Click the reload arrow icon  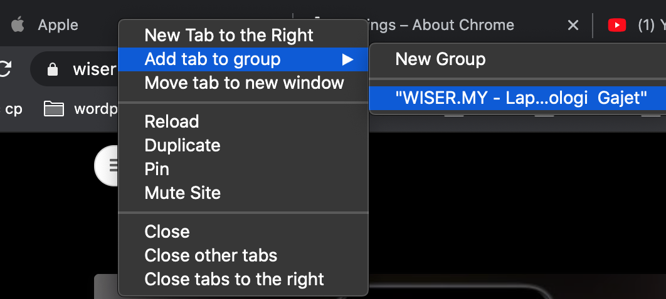pyautogui.click(x=5, y=69)
